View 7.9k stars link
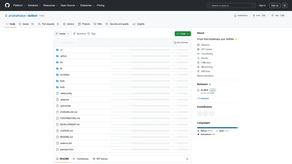Image resolution: width=292 pixels, height=164 pixels. point(204,62)
